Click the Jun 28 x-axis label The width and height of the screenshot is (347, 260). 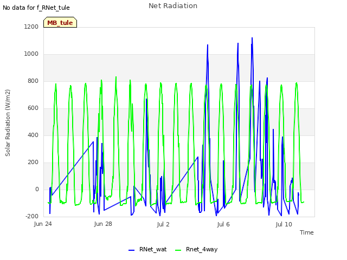103,224
